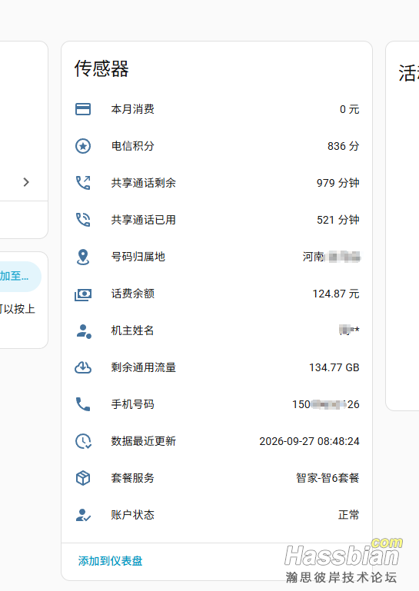Screen dimensions: 419x591
Task: Click the 979 分钟 value
Action: (x=338, y=183)
